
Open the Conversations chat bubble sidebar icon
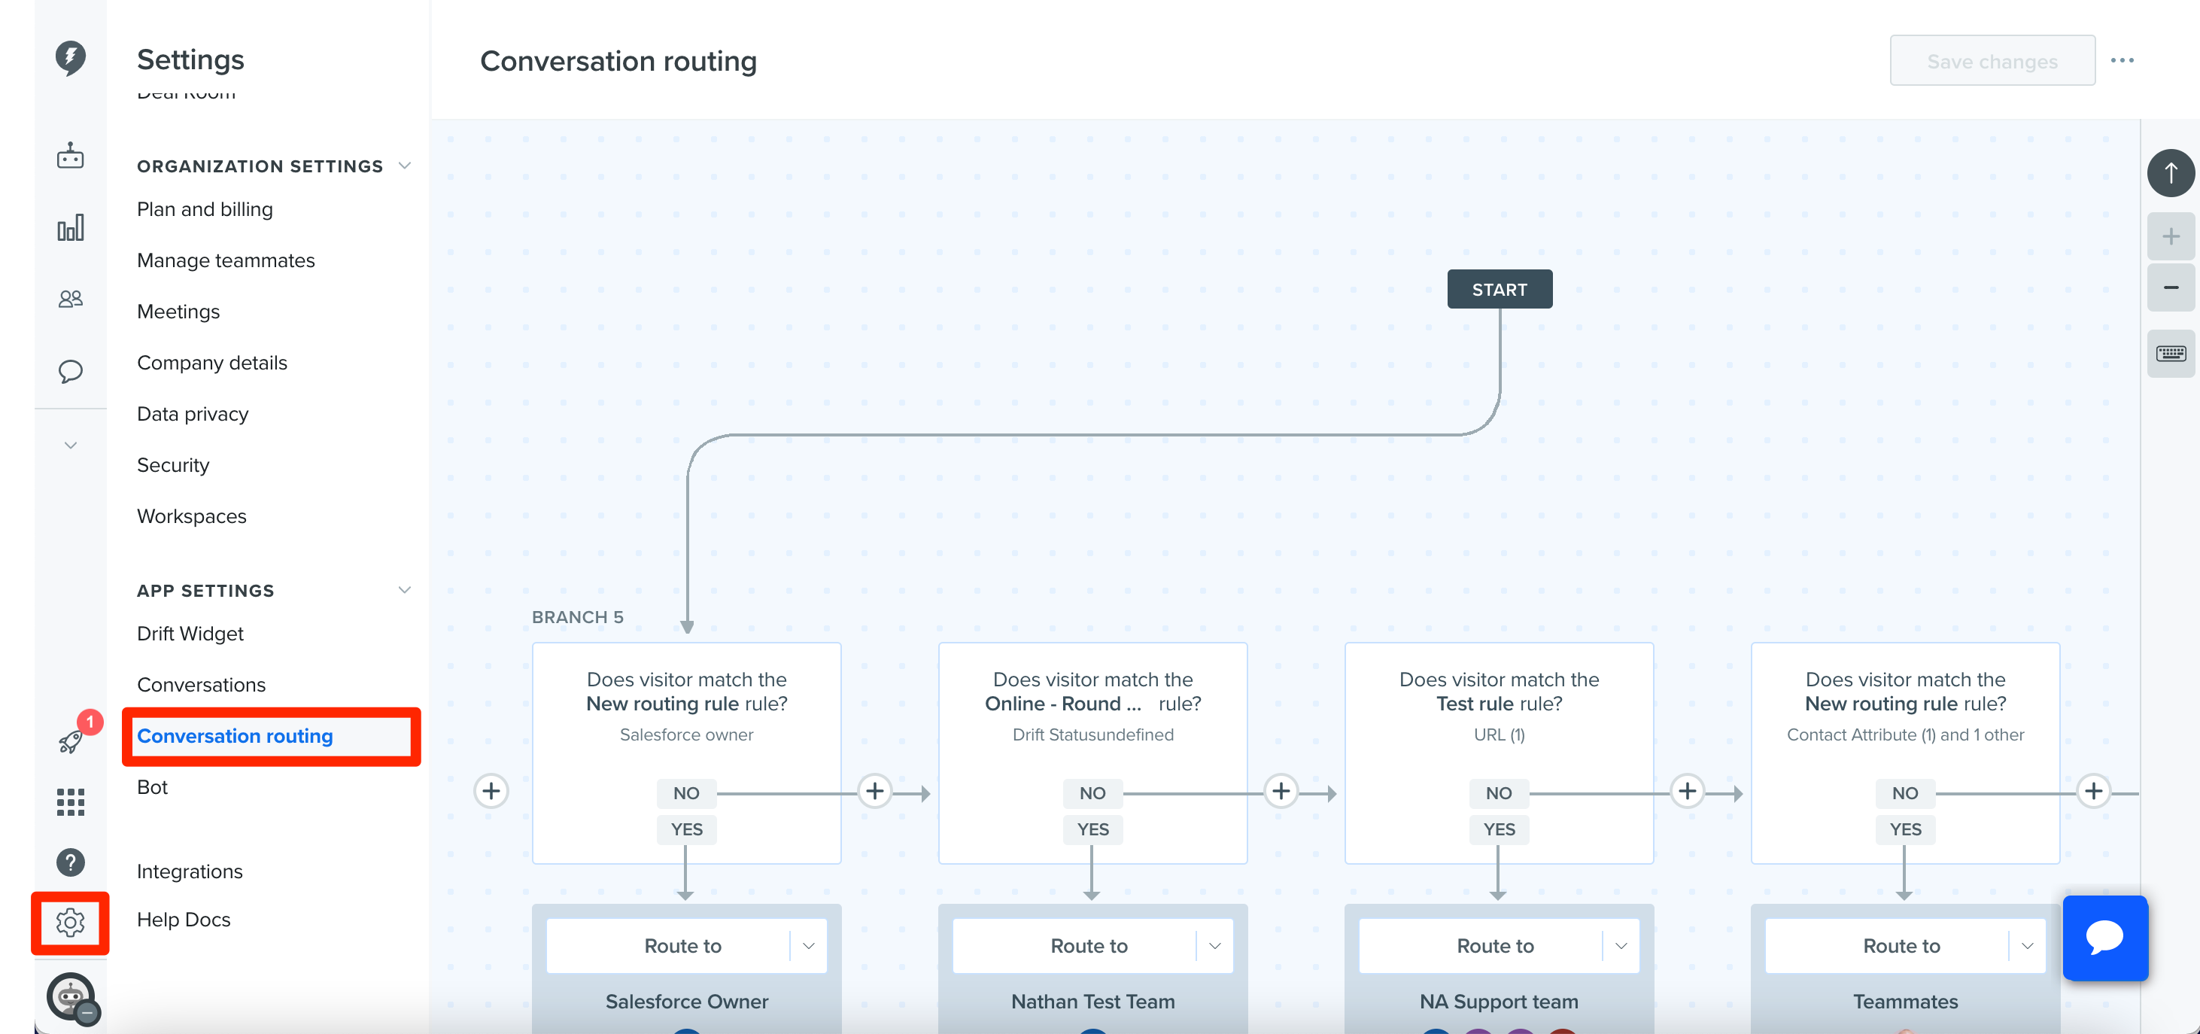point(70,371)
